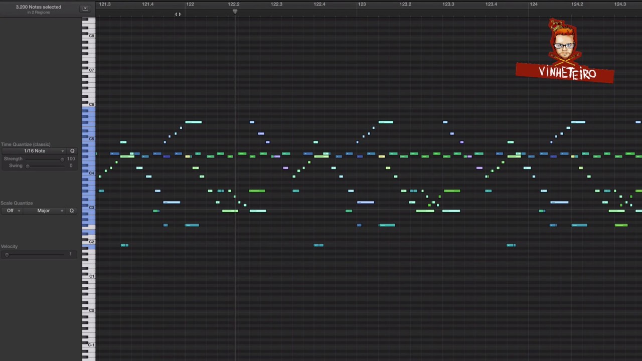The width and height of the screenshot is (642, 361).
Task: Click the ruler at bar 124
Action: pyautogui.click(x=534, y=4)
